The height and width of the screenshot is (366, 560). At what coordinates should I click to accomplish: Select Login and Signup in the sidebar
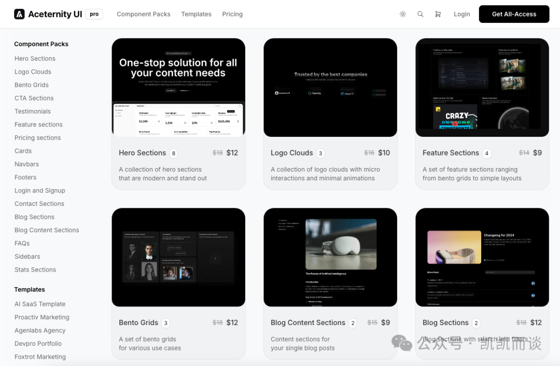(40, 191)
